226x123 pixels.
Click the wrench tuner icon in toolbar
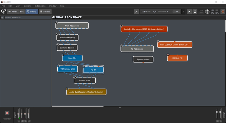(x=136, y=12)
